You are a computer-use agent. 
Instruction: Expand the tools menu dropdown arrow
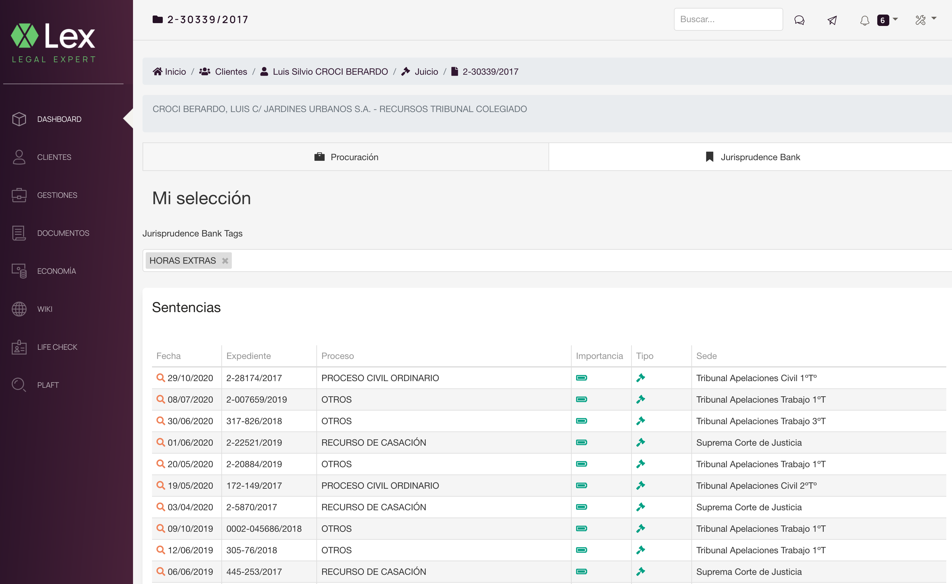tap(934, 18)
